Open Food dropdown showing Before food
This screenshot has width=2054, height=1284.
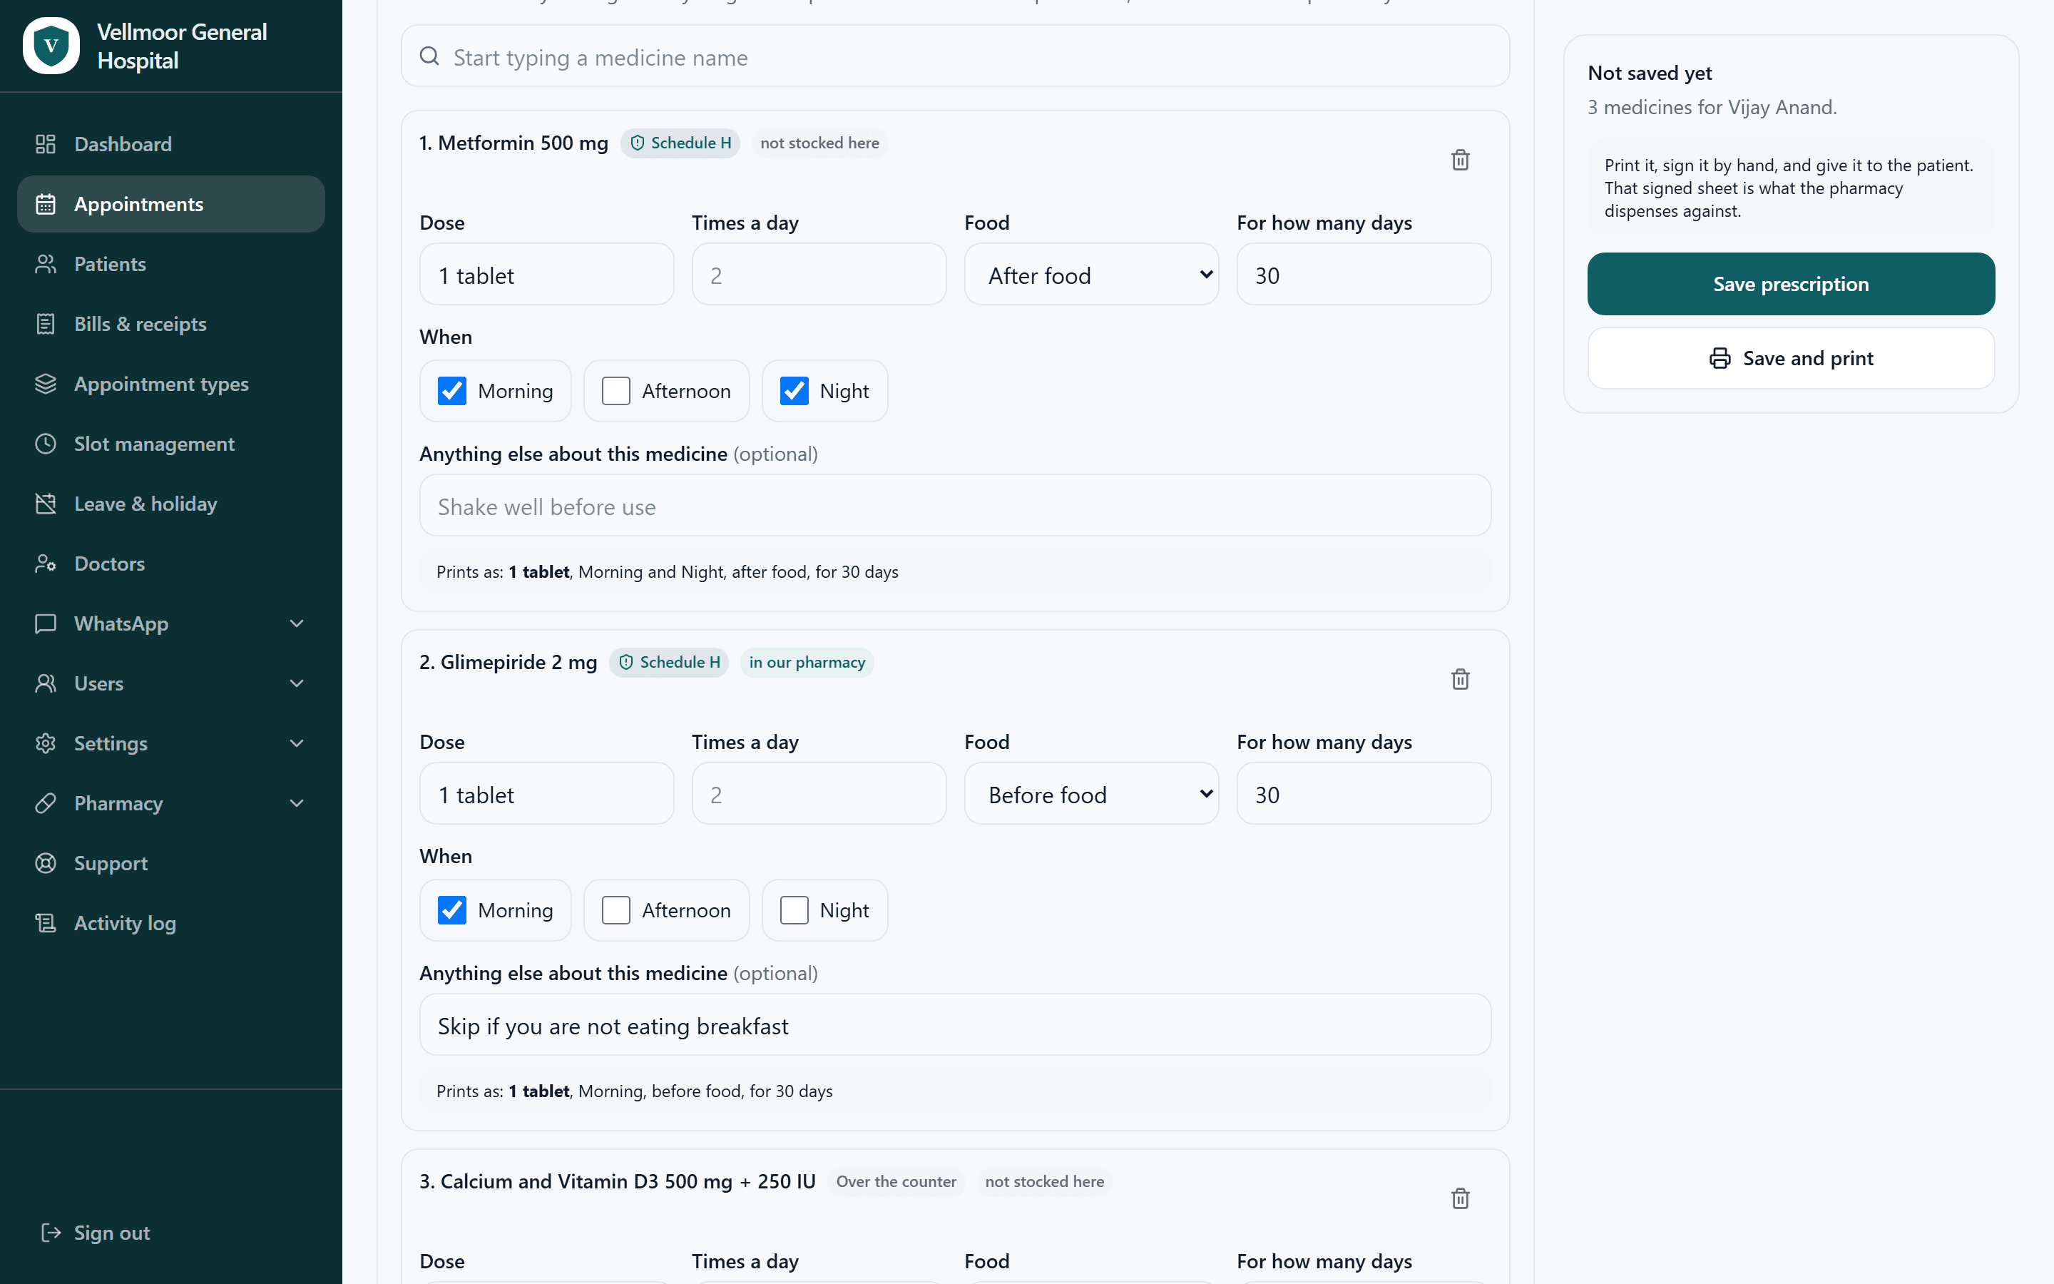coord(1091,794)
